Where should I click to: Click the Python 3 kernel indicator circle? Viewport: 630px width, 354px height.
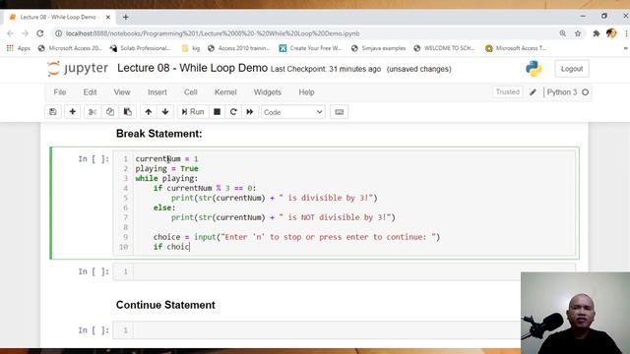pyautogui.click(x=586, y=92)
